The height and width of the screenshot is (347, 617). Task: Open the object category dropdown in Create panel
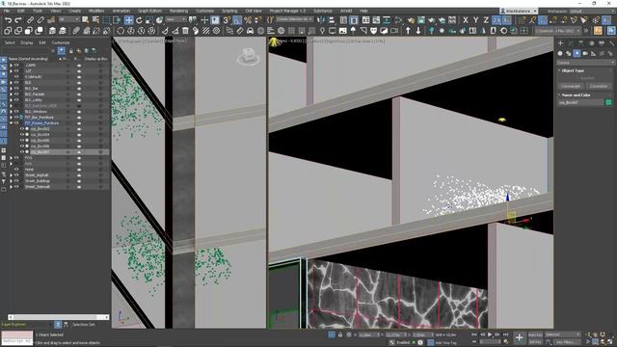click(585, 63)
